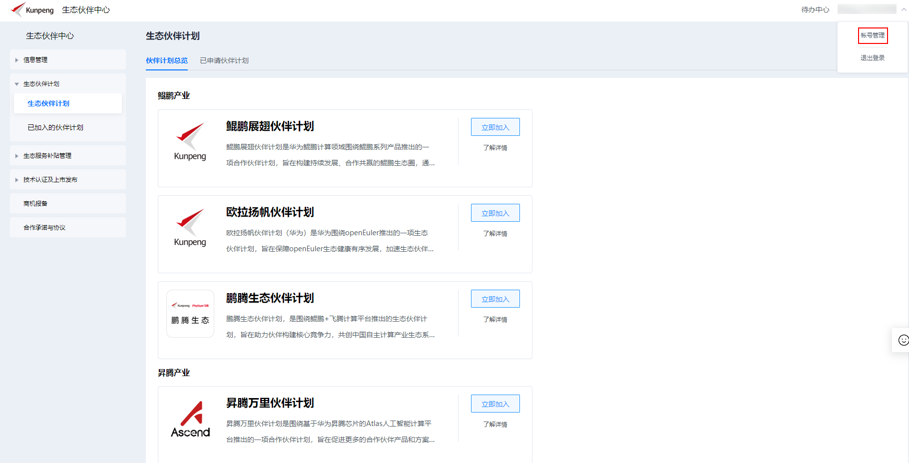Screen dimensions: 909x463
Task: Click the 昇腾万里伙伴计划 title
Action: pos(270,403)
